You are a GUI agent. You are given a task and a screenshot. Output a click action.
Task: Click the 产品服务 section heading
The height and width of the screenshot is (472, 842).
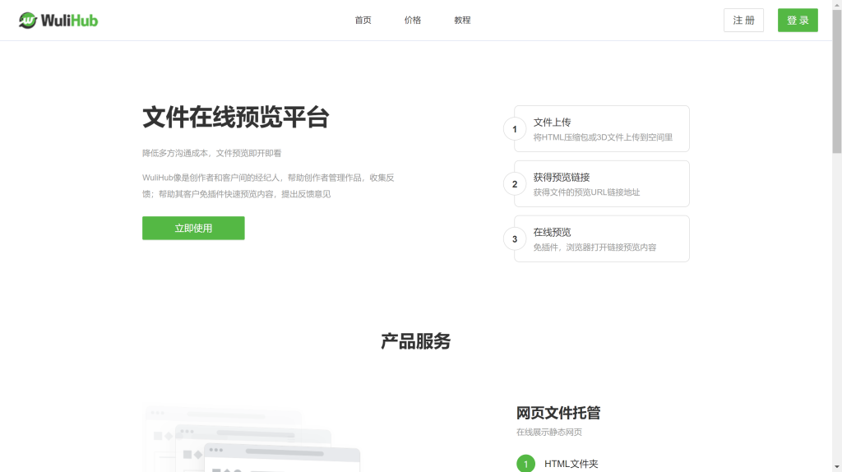(x=415, y=341)
